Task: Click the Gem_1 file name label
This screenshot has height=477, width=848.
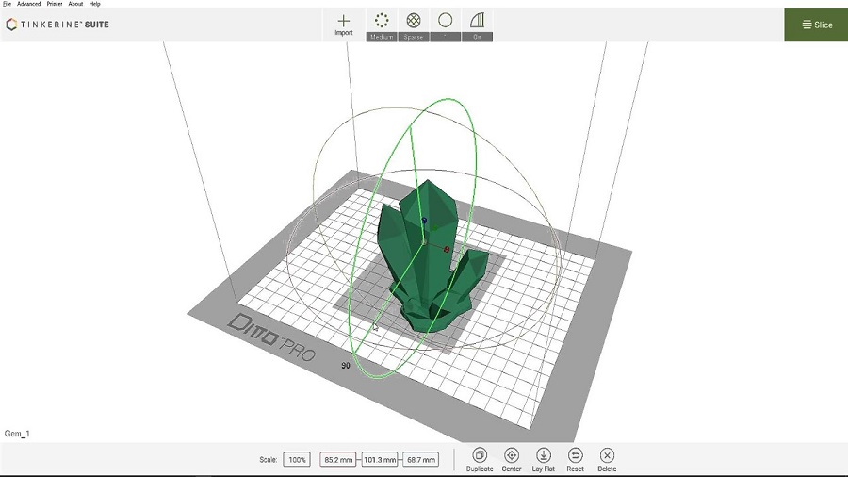Action: pyautogui.click(x=17, y=434)
